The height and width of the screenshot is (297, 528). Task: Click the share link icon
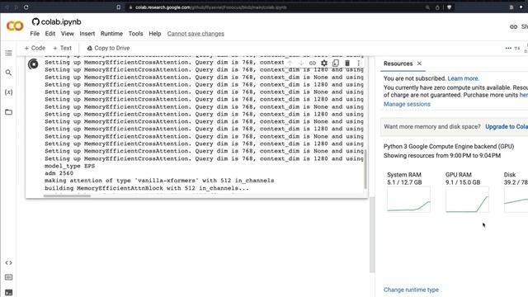coord(513,26)
